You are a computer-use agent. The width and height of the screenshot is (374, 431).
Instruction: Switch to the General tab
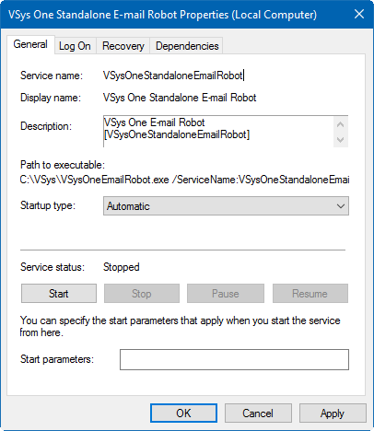tap(30, 44)
